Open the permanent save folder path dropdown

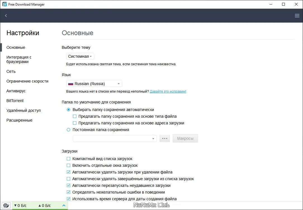tap(115, 138)
